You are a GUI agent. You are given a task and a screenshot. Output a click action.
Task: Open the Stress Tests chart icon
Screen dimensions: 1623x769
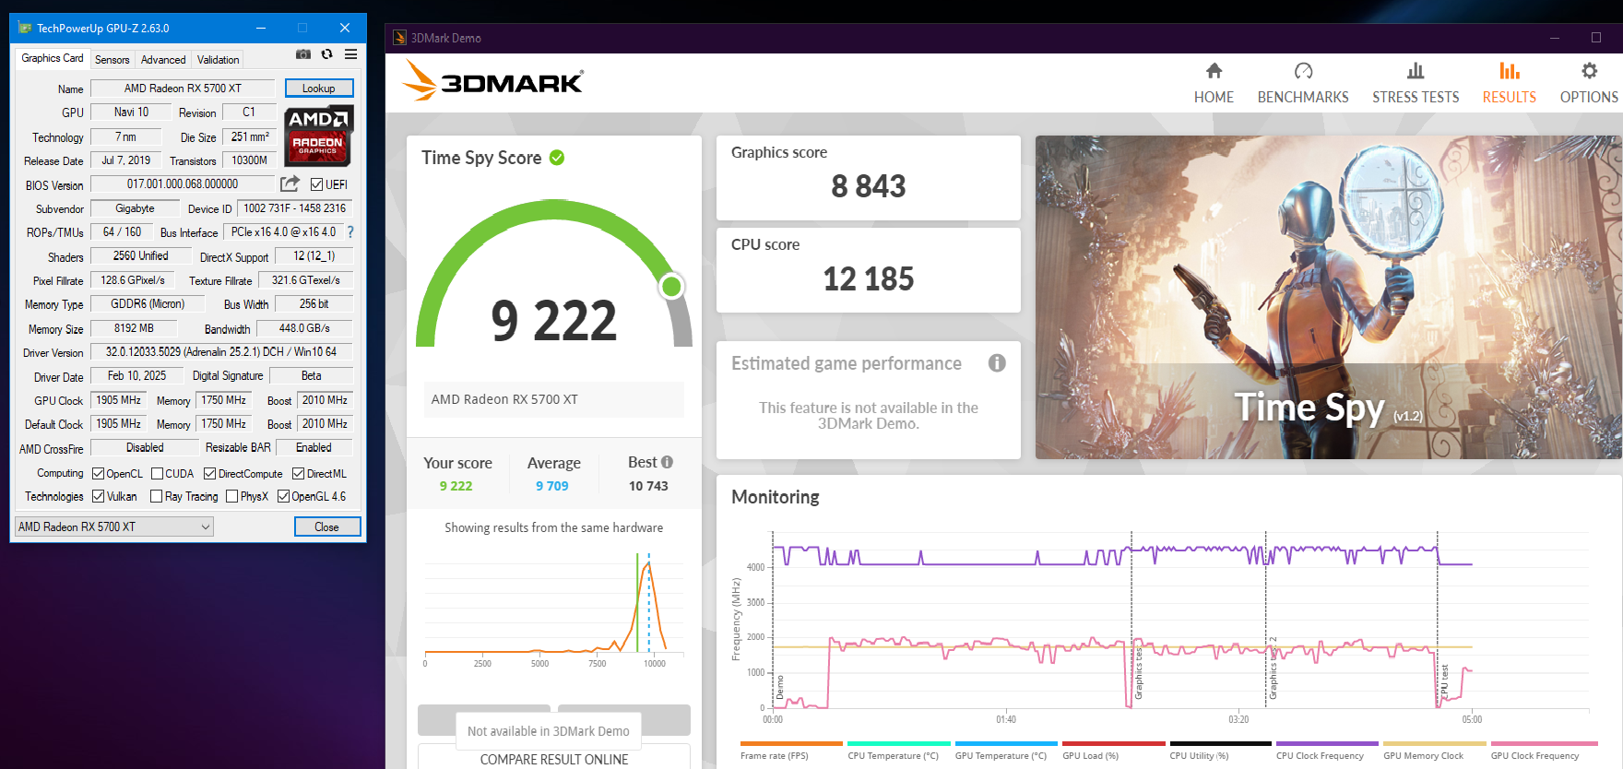1416,71
